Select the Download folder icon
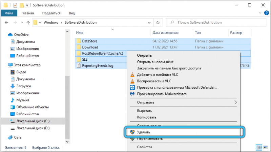This screenshot has height=152, width=271. pyautogui.click(x=79, y=47)
